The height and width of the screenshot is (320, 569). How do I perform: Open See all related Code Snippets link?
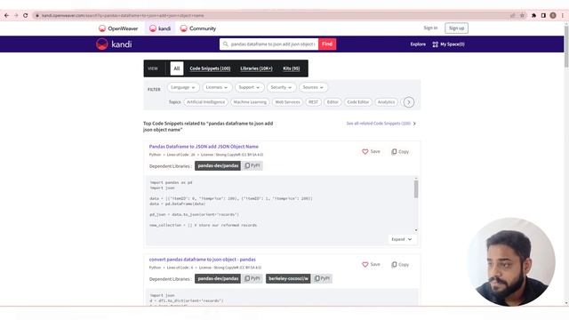coord(381,124)
